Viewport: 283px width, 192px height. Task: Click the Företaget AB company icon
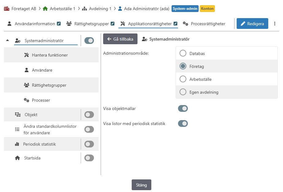click(x=7, y=9)
